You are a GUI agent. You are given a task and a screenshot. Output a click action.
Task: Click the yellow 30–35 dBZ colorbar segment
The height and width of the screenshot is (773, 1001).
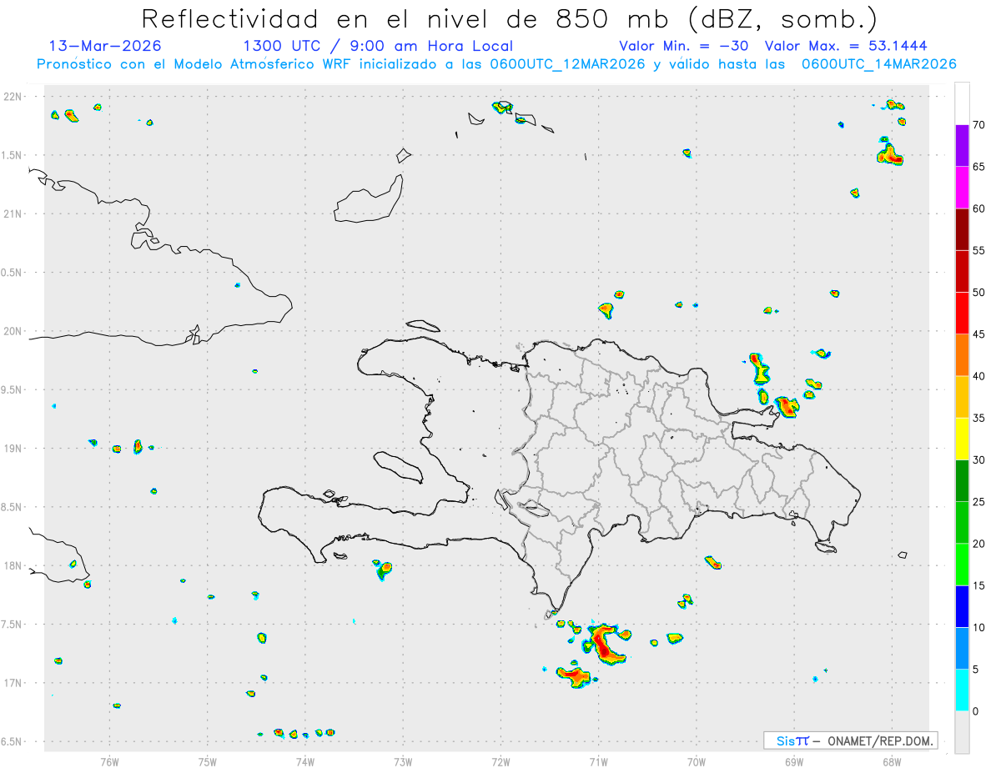pyautogui.click(x=962, y=439)
